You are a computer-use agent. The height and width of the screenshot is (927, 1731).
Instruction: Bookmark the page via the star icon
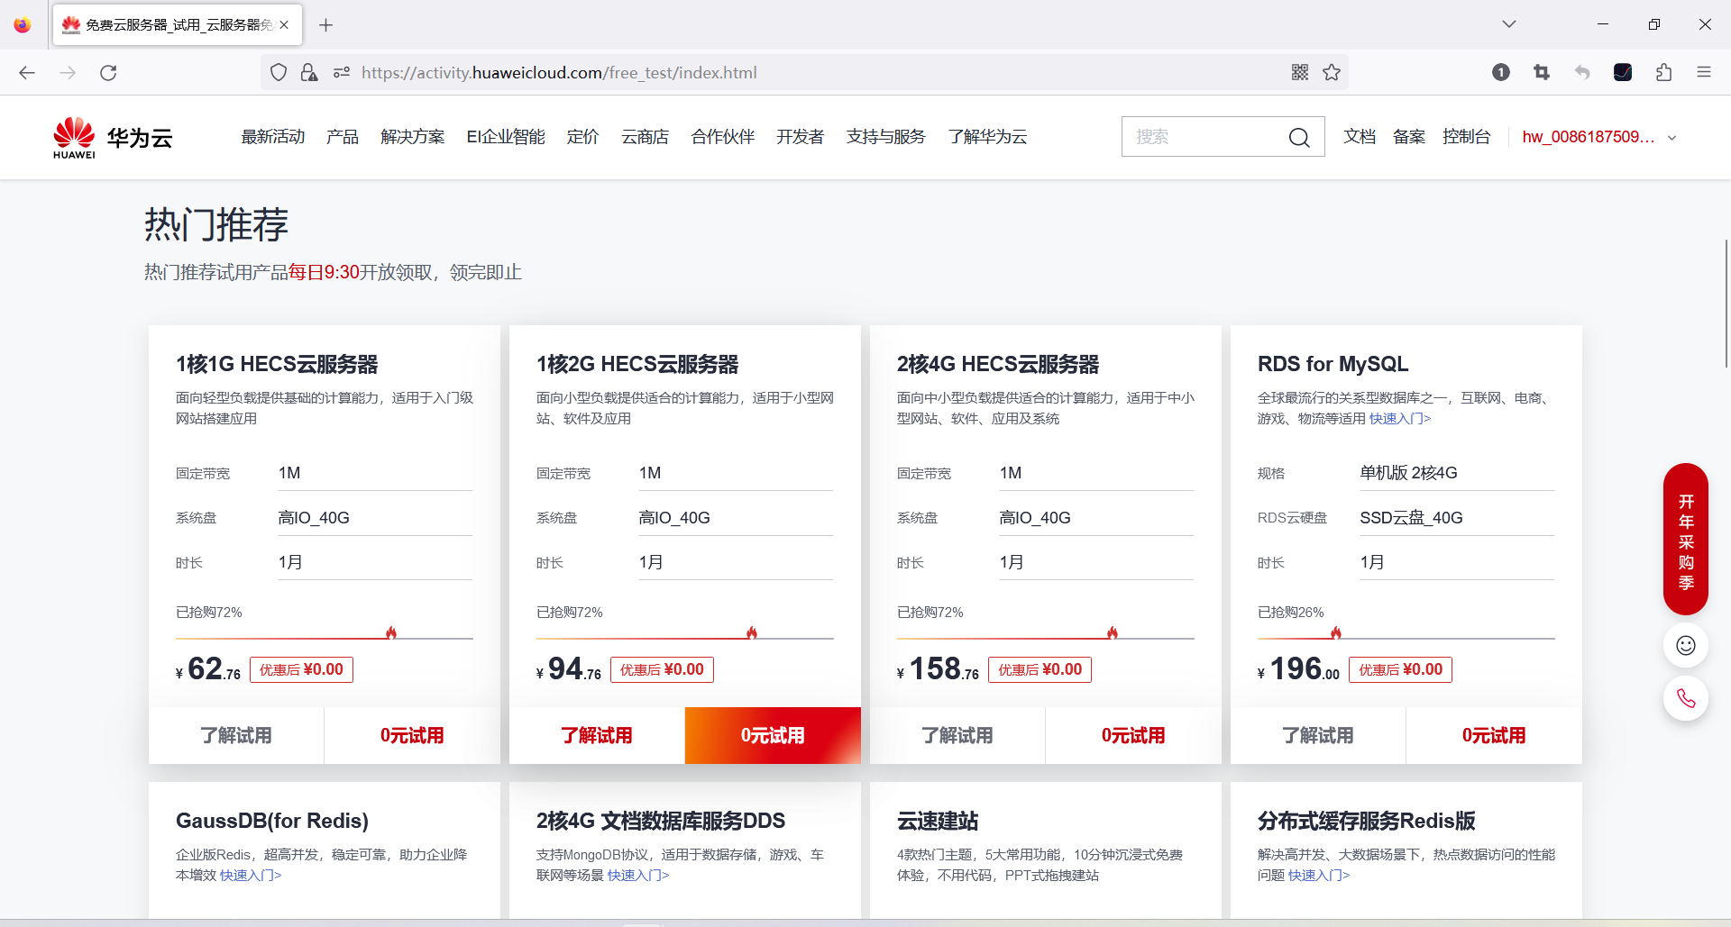[1332, 72]
